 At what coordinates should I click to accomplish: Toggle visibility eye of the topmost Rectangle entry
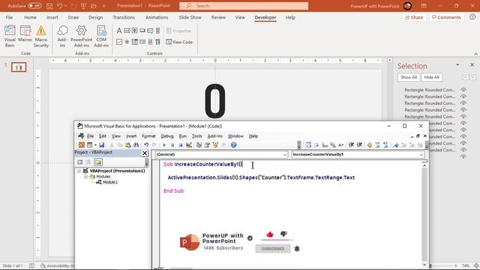coord(463,90)
